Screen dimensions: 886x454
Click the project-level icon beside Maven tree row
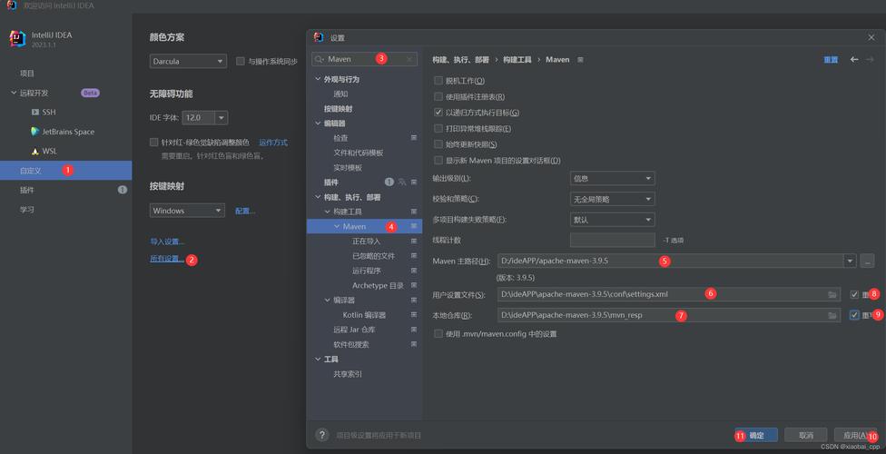[414, 226]
